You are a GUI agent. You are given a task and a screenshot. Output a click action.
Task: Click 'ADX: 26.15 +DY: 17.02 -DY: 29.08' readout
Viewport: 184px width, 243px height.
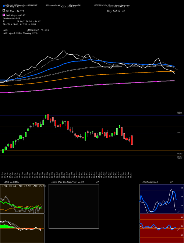point(24,186)
